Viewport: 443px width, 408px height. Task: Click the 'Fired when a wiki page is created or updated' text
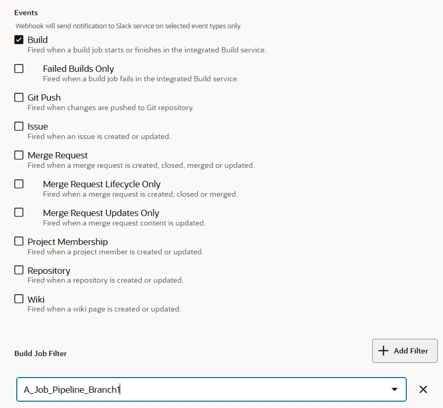[104, 309]
